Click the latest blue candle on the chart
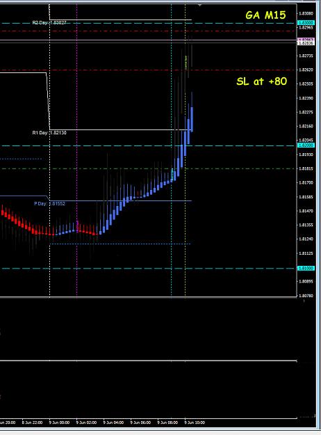321x435 pixels. point(192,119)
